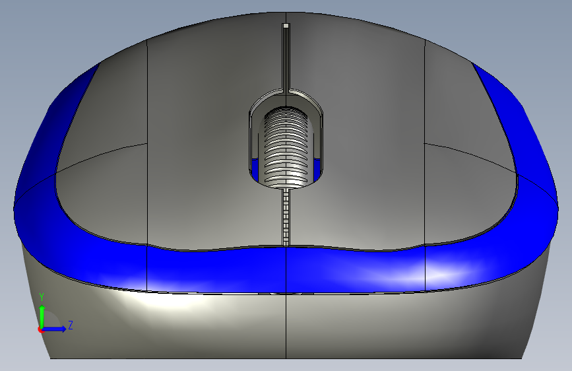
Task: Pick the gray lower body shell of the mouse
Action: pyautogui.click(x=286, y=325)
